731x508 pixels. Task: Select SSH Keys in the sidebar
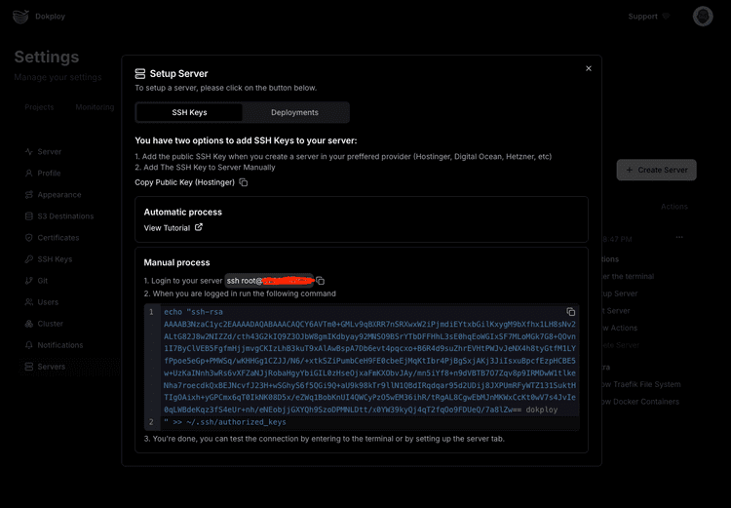pyautogui.click(x=54, y=259)
